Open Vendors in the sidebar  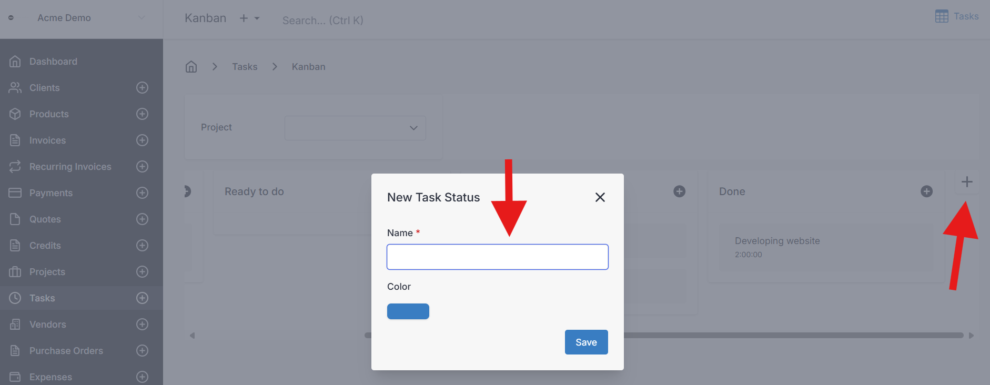coord(48,325)
